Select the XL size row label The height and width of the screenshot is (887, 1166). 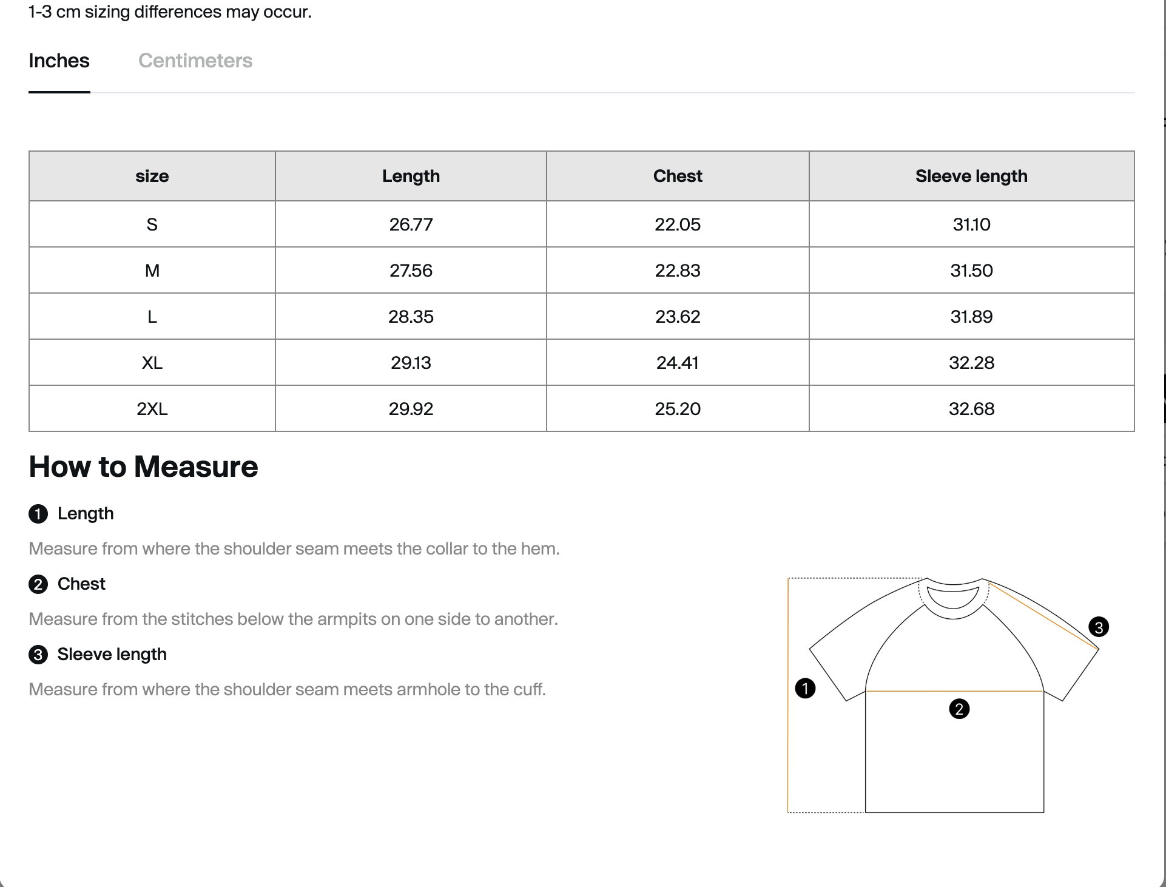[152, 363]
